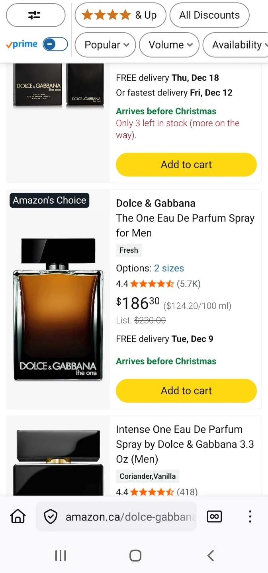Filter by four stars & up

point(120,15)
